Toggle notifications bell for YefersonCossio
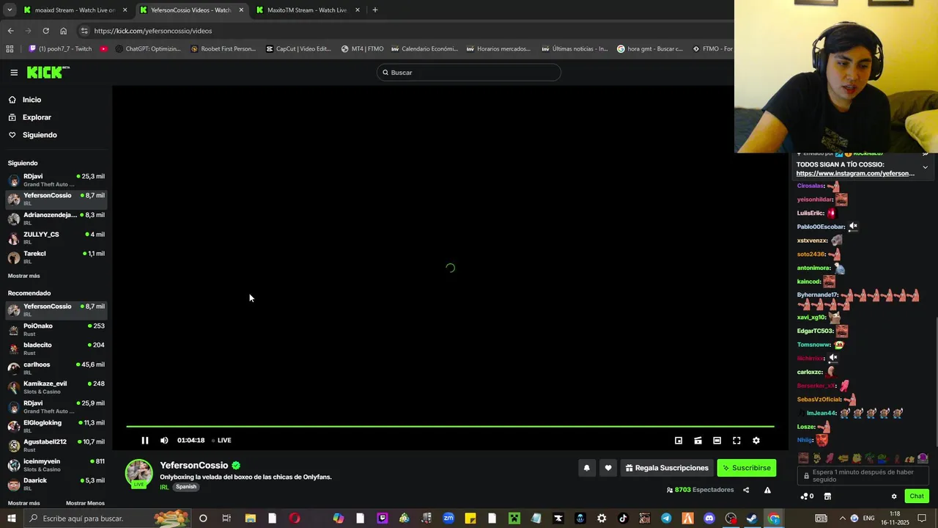Image resolution: width=938 pixels, height=528 pixels. tap(586, 468)
